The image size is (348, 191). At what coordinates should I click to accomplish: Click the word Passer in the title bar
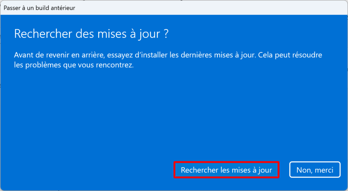[x=12, y=8]
